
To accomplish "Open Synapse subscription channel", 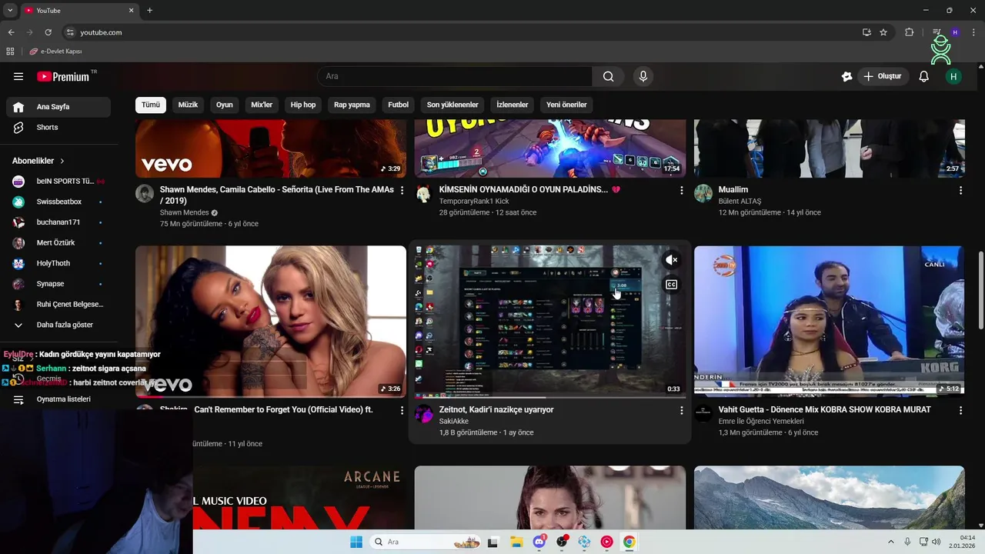I will click(58, 284).
